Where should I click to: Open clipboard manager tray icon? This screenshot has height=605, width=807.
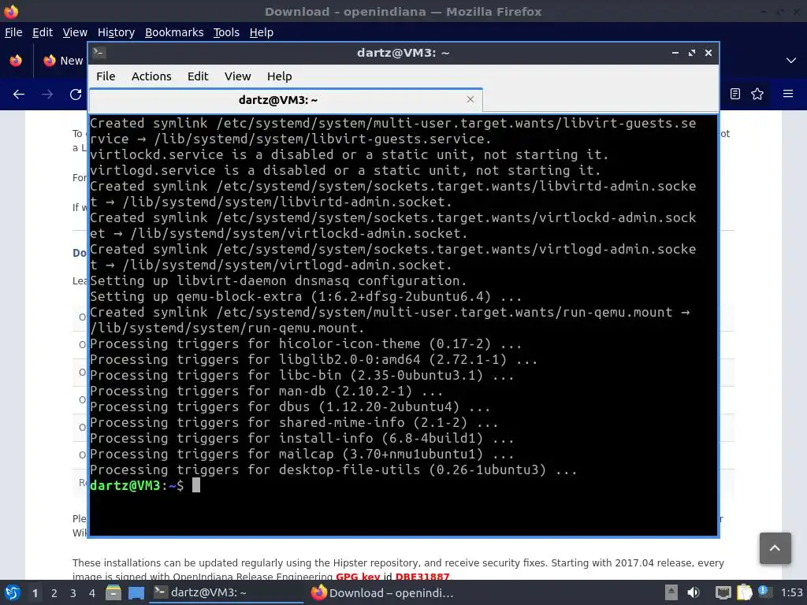[744, 592]
